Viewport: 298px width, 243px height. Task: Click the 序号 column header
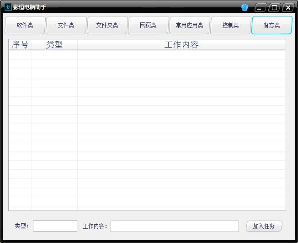20,45
